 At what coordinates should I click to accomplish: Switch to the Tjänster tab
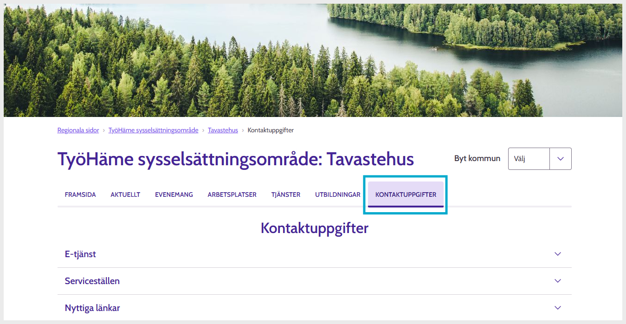(x=286, y=194)
